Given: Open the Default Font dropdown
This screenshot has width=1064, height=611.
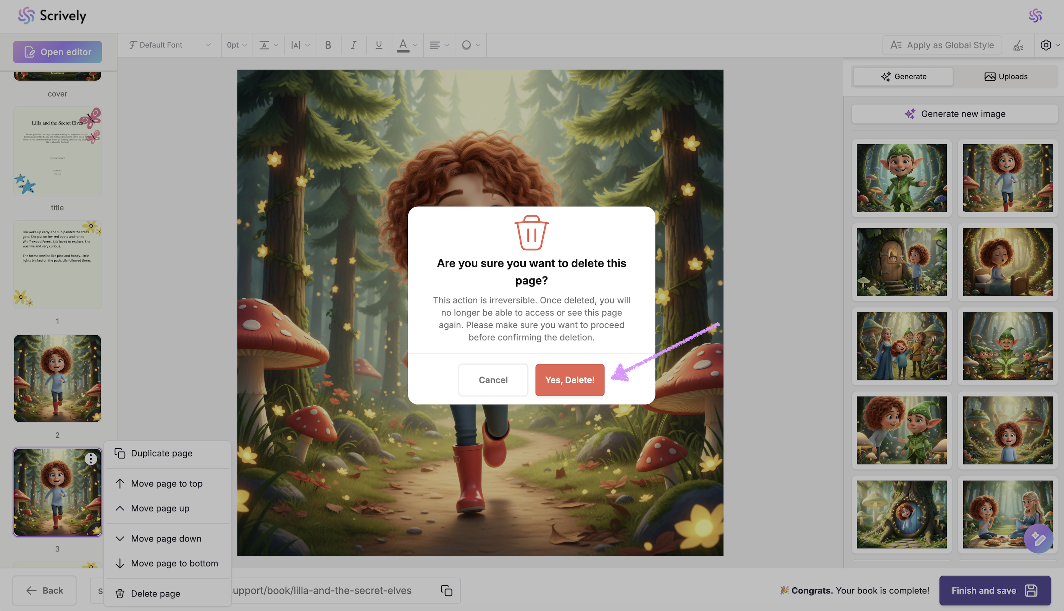Looking at the screenshot, I should [x=170, y=45].
